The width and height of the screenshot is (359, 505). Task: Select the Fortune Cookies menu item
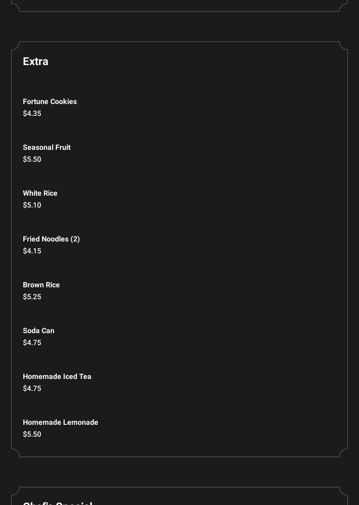point(50,102)
